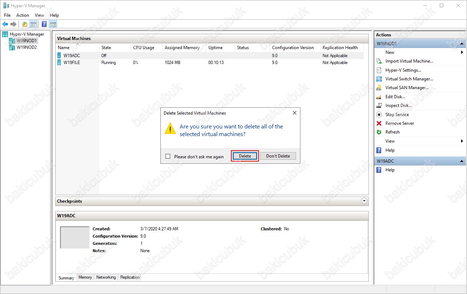The width and height of the screenshot is (467, 294).
Task: Collapse the W19ADC actions section arrow
Action: [462, 161]
